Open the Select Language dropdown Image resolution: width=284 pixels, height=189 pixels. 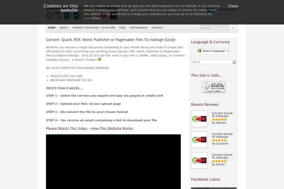click(213, 51)
